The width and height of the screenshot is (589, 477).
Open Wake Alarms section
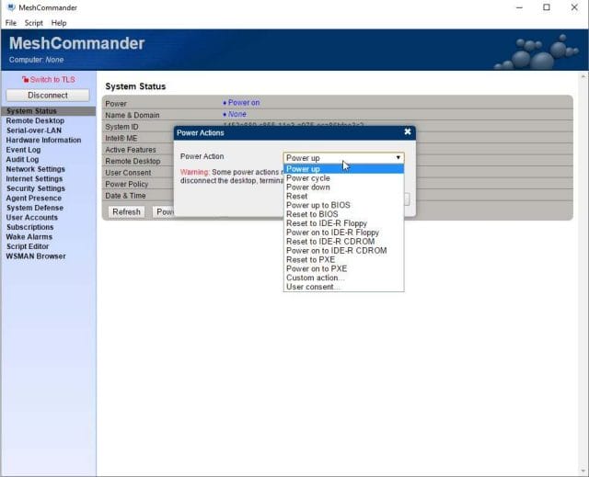coord(29,237)
